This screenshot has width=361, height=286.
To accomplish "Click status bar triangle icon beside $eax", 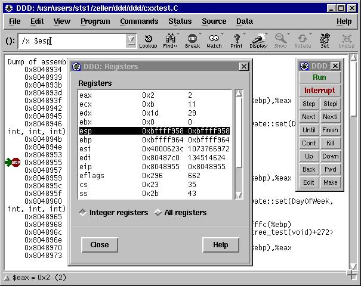I will [x=7, y=278].
